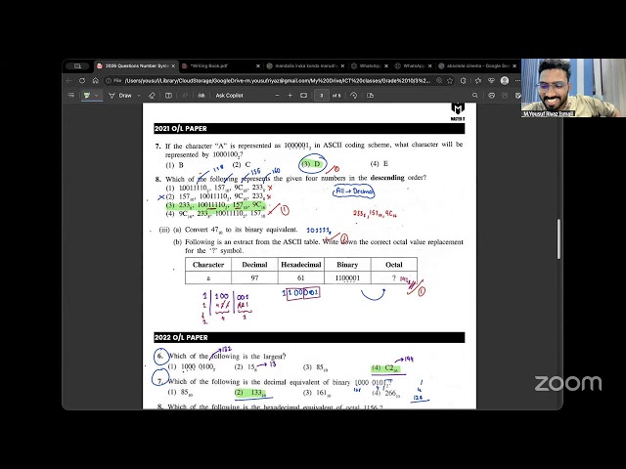Click the address bar zoom magnifier icon
The height and width of the screenshot is (469, 626).
click(439, 80)
